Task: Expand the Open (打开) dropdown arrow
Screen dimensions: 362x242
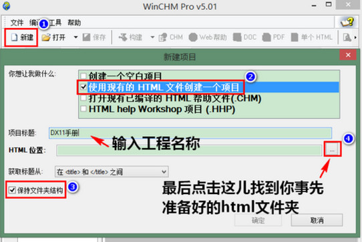Action: coord(75,37)
